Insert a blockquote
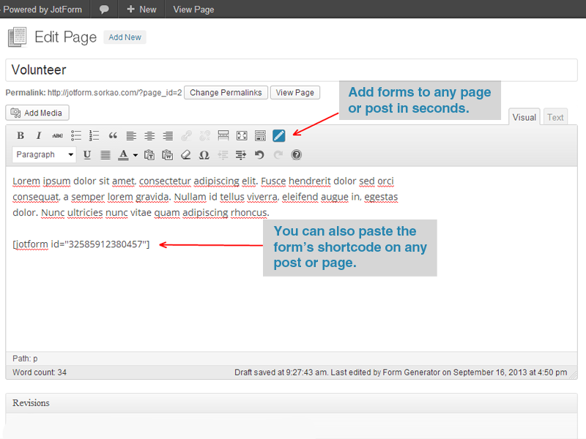The width and height of the screenshot is (586, 439). click(113, 135)
